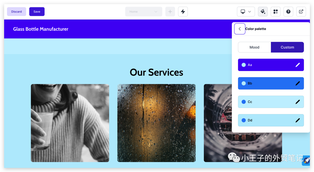Image resolution: width=314 pixels, height=172 pixels.
Task: Click the help question mark icon
Action: [288, 12]
